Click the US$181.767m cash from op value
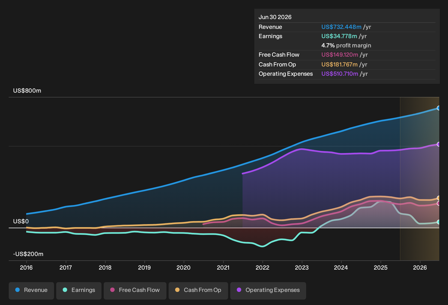Viewport: 448px width, 305px height. click(339, 65)
